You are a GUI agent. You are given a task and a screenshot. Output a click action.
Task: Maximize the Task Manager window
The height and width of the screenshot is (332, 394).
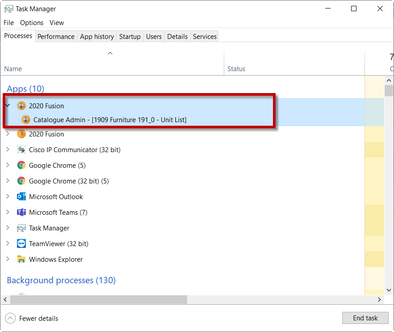[x=354, y=9]
